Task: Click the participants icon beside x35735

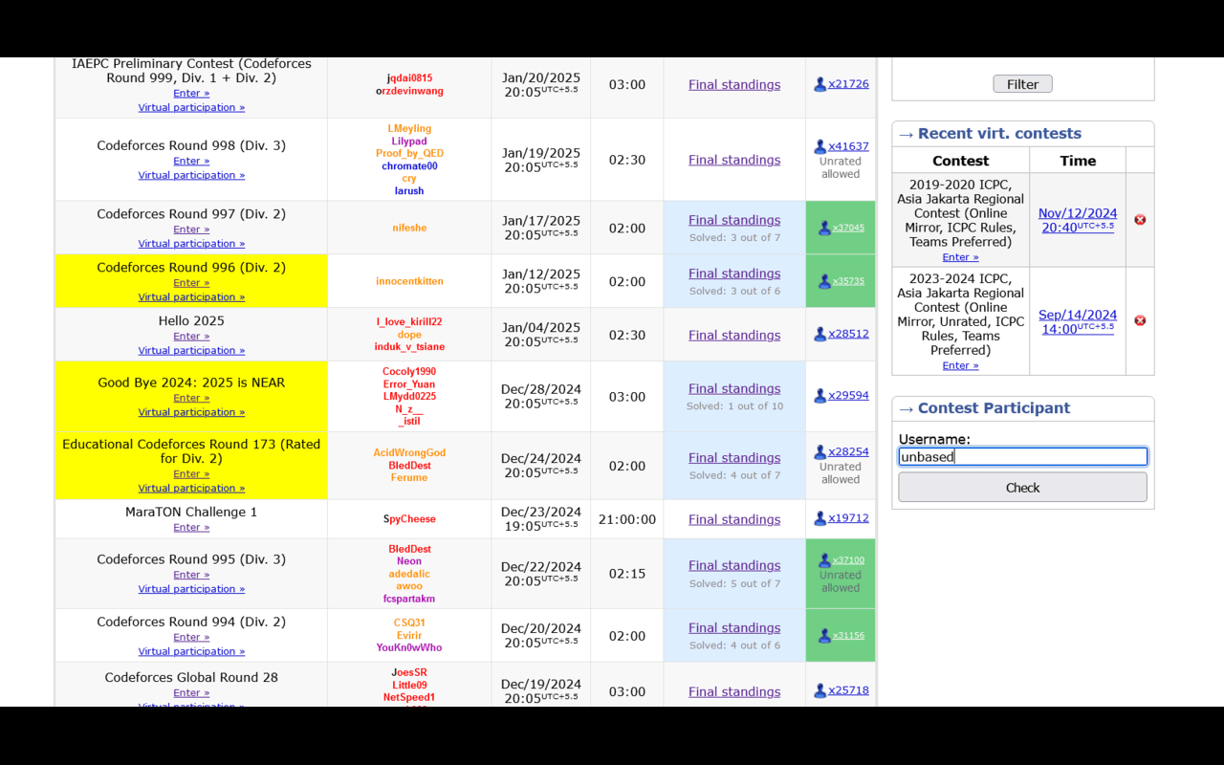Action: [x=824, y=281]
